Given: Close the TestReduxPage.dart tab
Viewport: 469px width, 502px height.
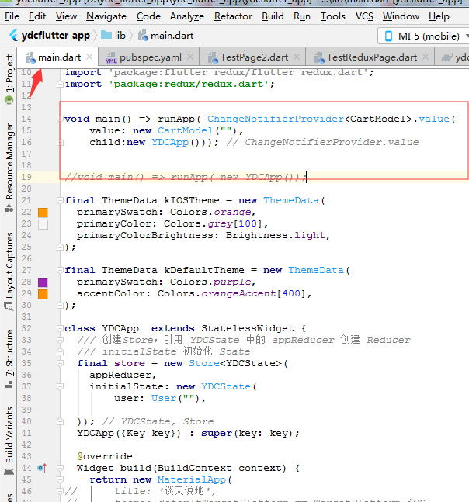Looking at the screenshot, I should (426, 57).
